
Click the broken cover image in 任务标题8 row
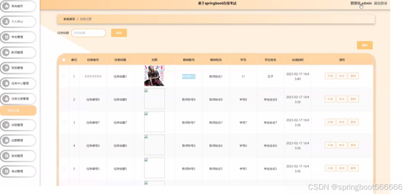[x=155, y=99]
